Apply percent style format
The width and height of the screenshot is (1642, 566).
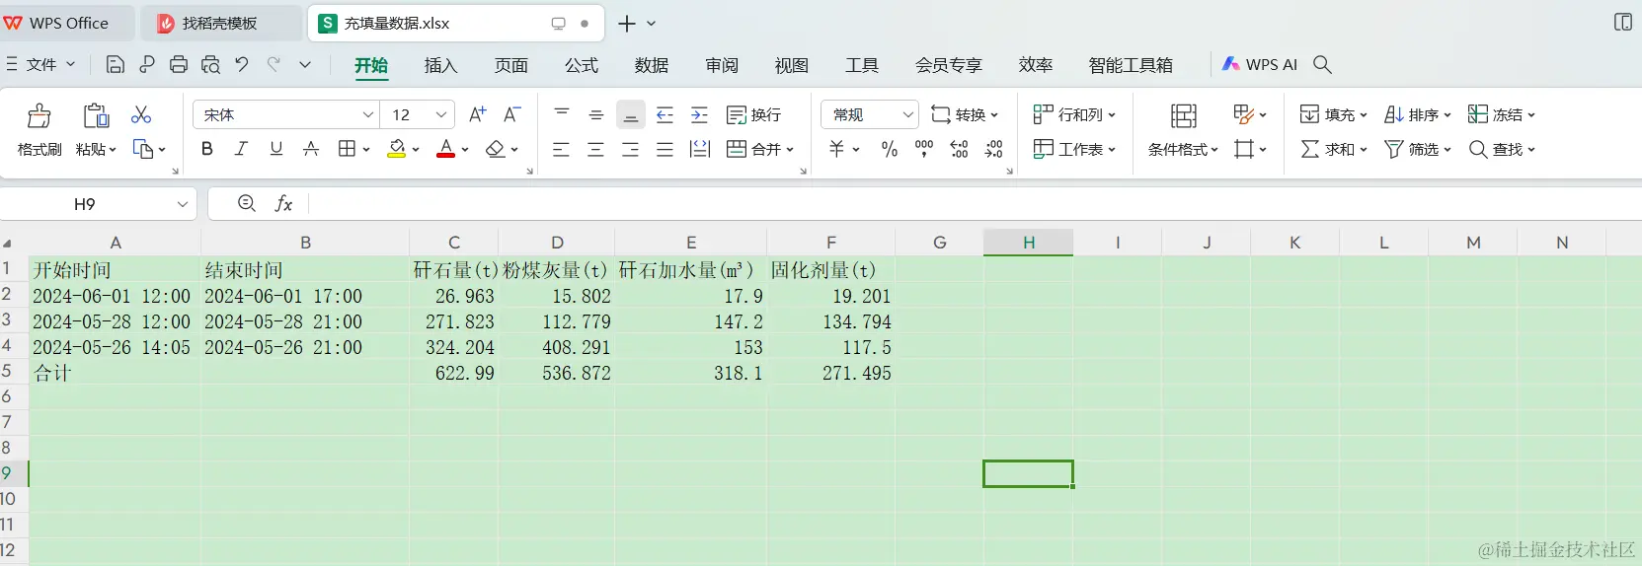(x=890, y=149)
